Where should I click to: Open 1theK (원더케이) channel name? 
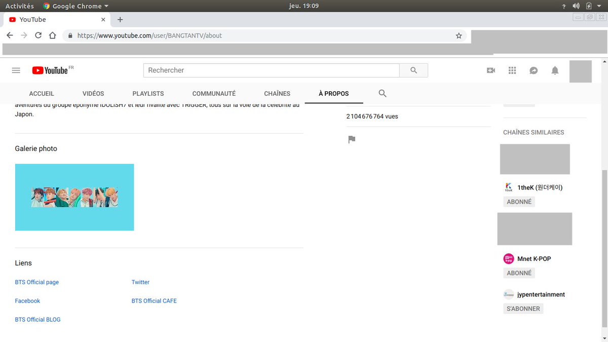pyautogui.click(x=540, y=187)
